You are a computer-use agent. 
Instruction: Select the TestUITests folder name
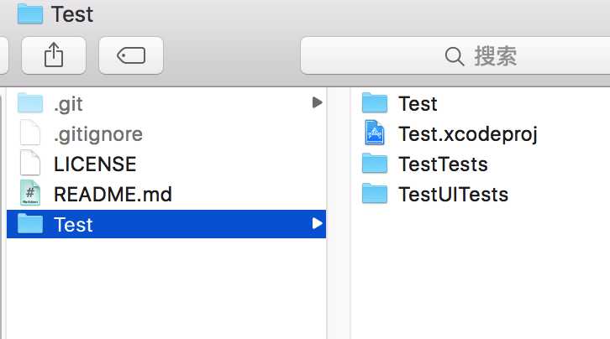453,194
